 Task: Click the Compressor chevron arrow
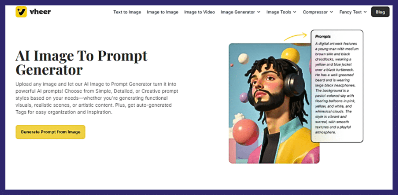point(331,12)
